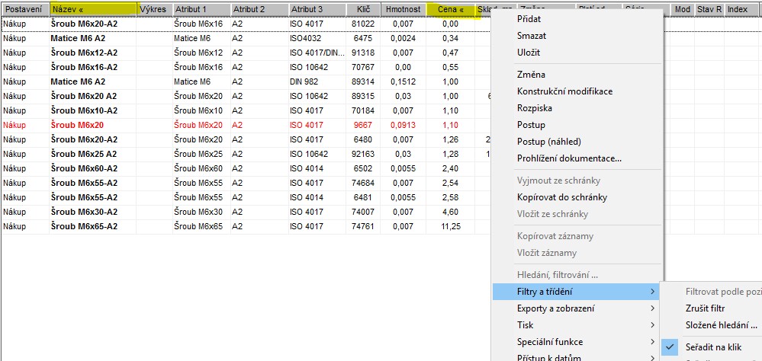Expand the Exporty a zobrazení submenu
This screenshot has width=762, height=361.
click(x=576, y=308)
